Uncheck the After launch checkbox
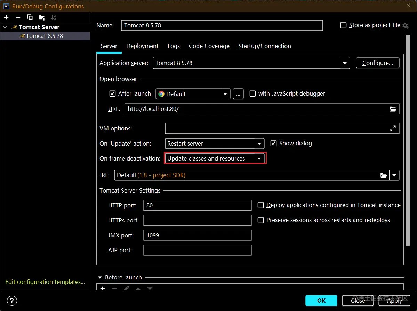This screenshot has width=417, height=311. click(x=112, y=93)
